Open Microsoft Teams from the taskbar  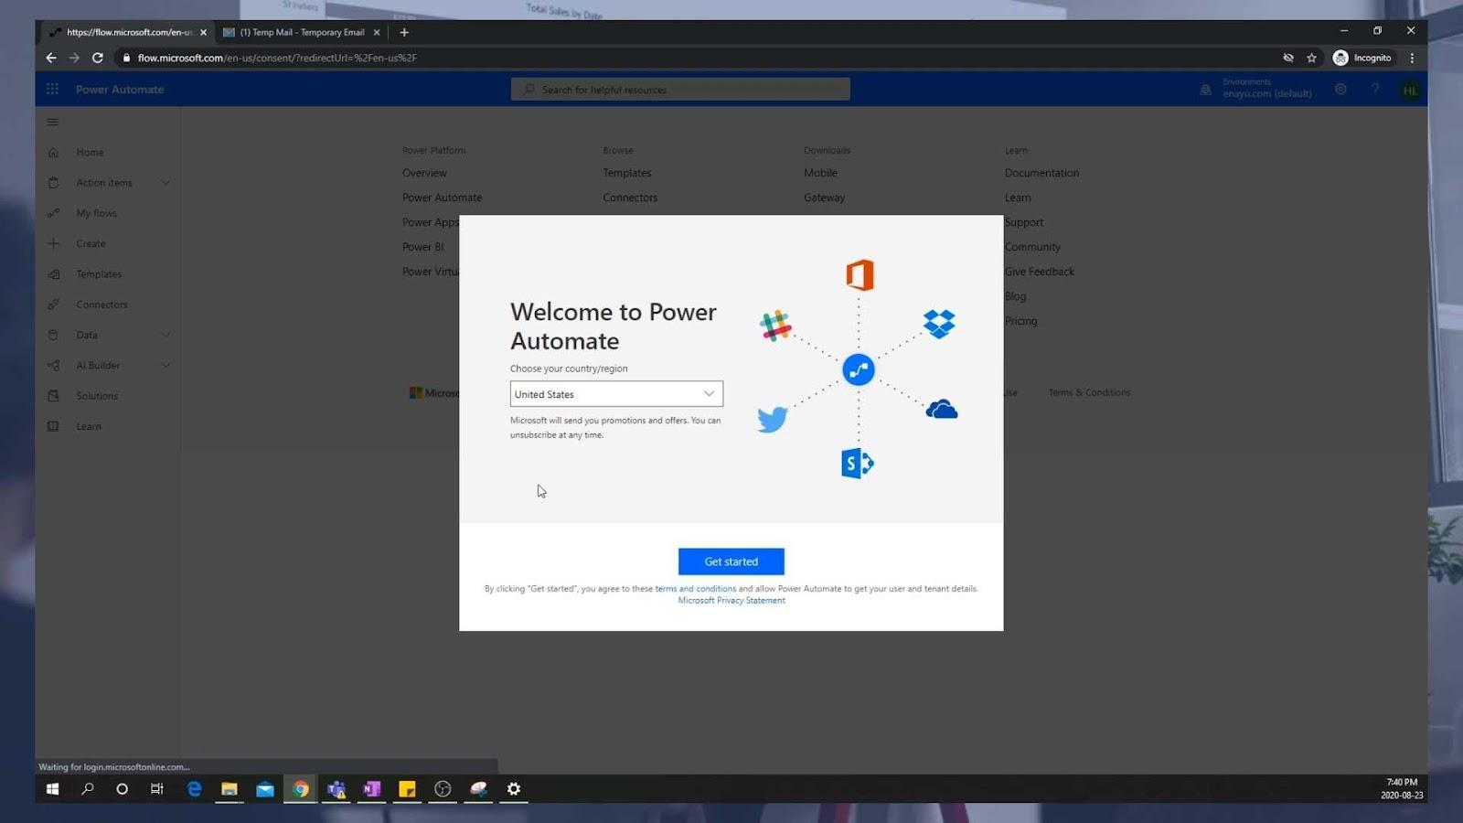pos(336,788)
